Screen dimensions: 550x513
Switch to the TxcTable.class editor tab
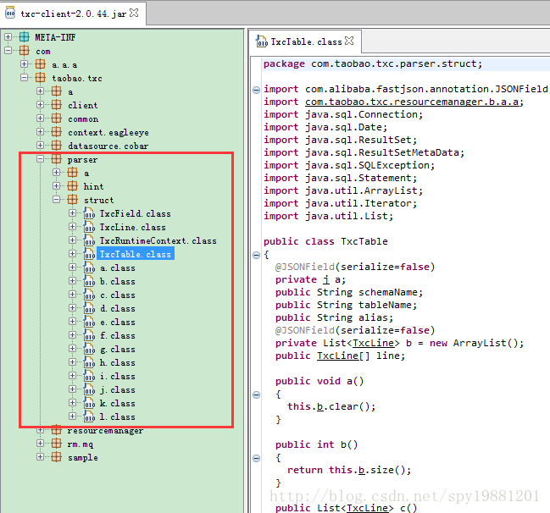pos(305,41)
